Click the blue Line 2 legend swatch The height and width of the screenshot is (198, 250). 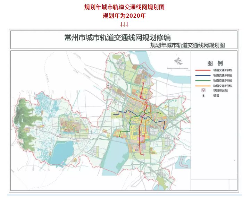pyautogui.click(x=203, y=75)
